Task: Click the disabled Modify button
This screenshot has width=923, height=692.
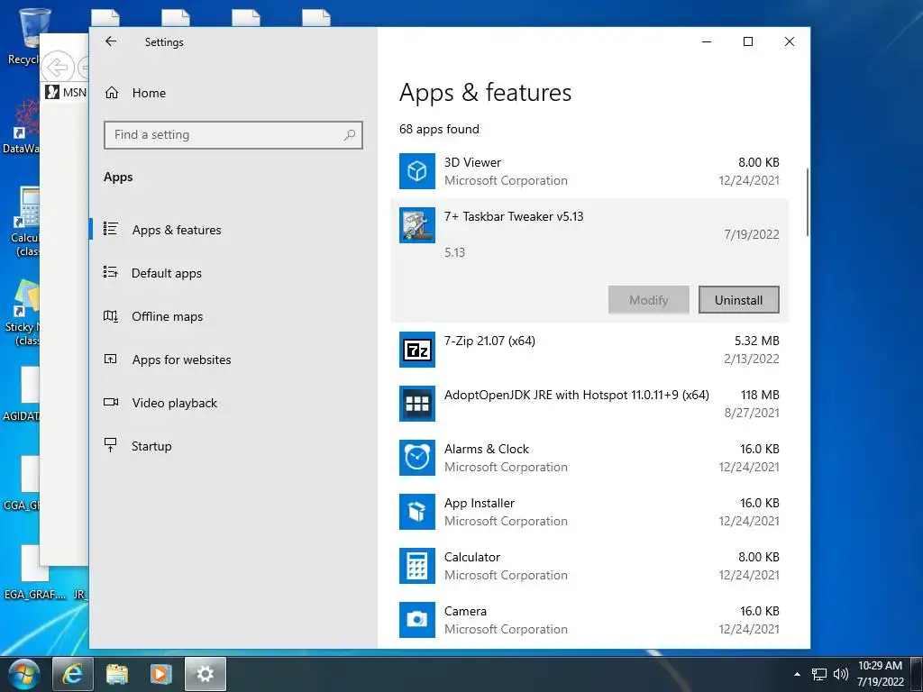Action: [649, 300]
